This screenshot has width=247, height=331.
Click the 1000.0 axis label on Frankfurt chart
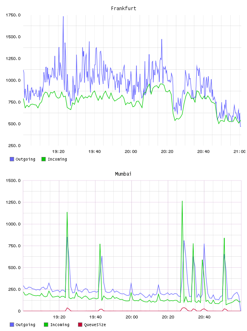point(13,80)
